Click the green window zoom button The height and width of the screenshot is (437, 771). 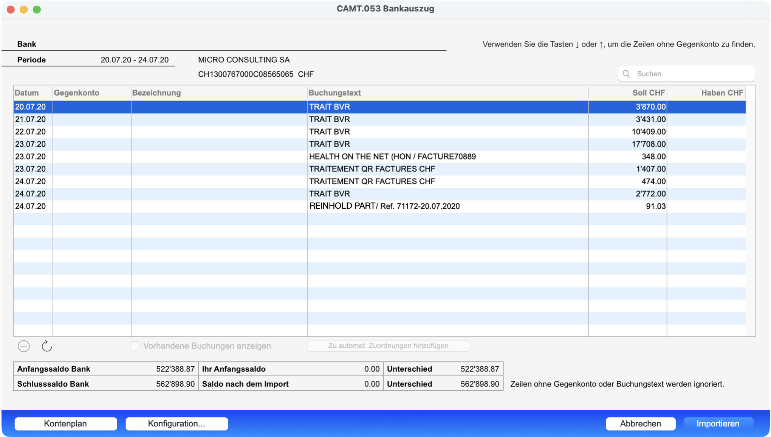point(37,9)
